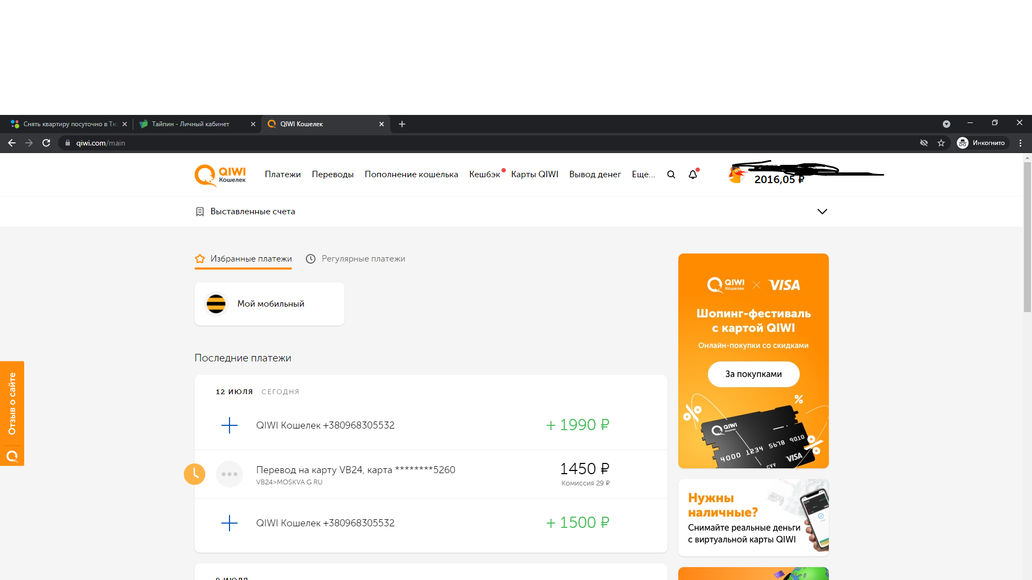The height and width of the screenshot is (580, 1032).
Task: Click the Комиссия 29 ₽ text
Action: (586, 483)
